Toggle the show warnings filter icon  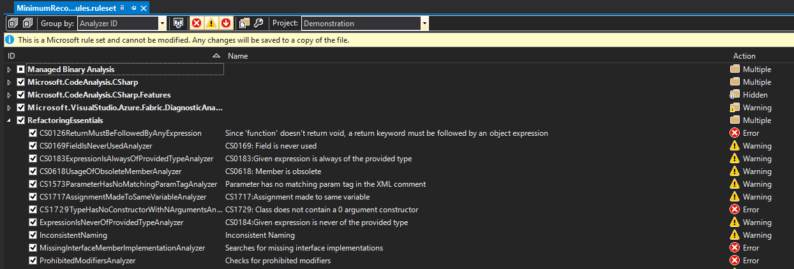point(211,24)
